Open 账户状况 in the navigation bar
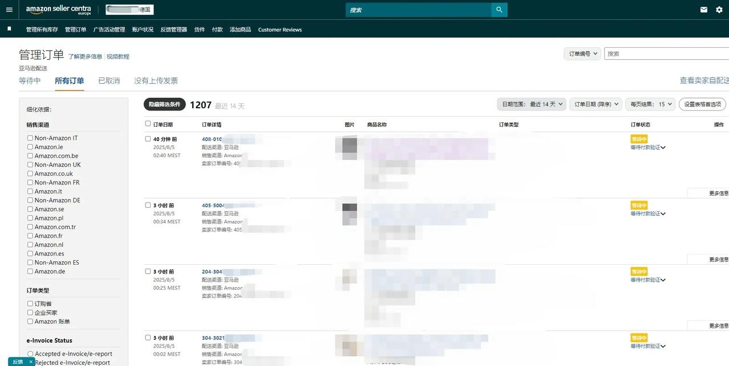Screen dimensions: 729x366 pos(143,30)
